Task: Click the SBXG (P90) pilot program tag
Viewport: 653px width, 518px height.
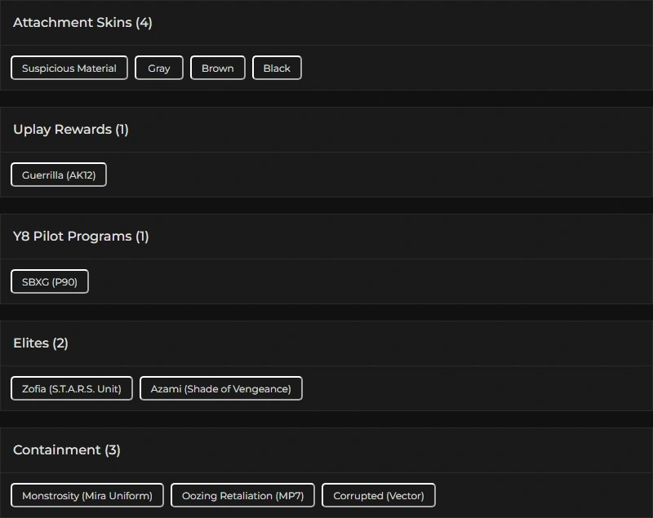Action: pos(50,282)
